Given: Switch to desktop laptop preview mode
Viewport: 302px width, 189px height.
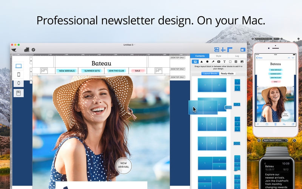Looking at the screenshot, I should coord(18,66).
